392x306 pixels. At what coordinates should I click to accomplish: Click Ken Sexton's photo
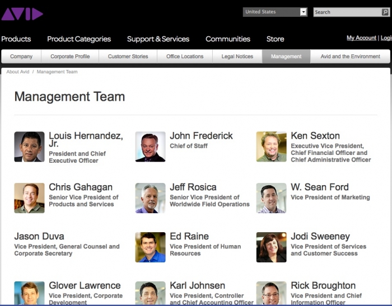coord(271,147)
